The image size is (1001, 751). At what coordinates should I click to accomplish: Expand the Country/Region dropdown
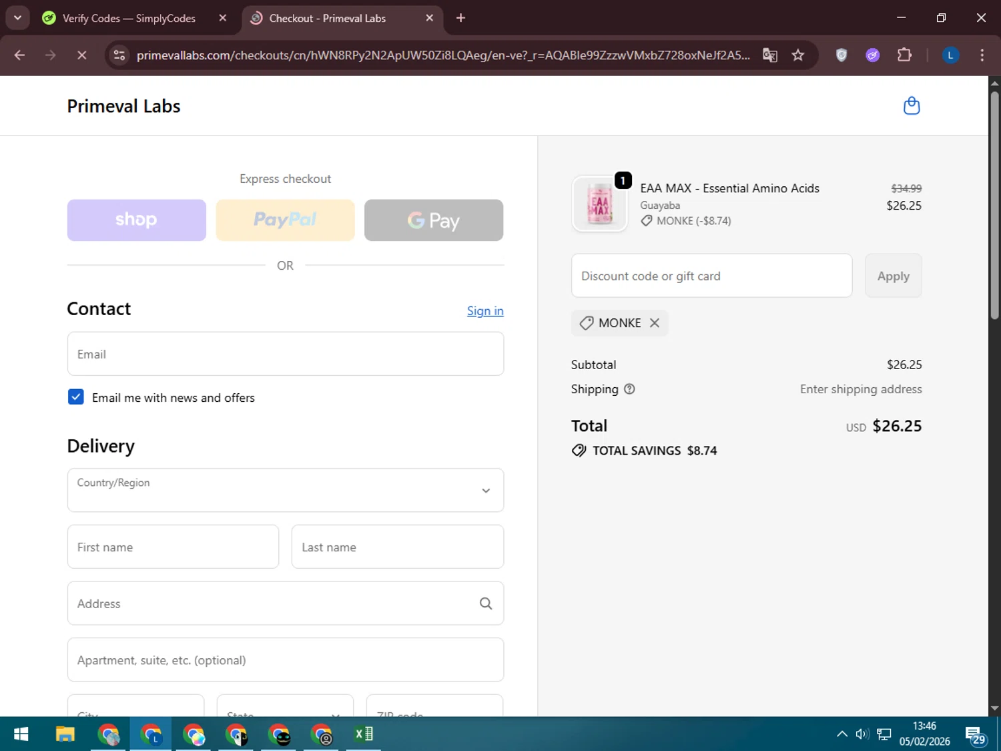(286, 490)
